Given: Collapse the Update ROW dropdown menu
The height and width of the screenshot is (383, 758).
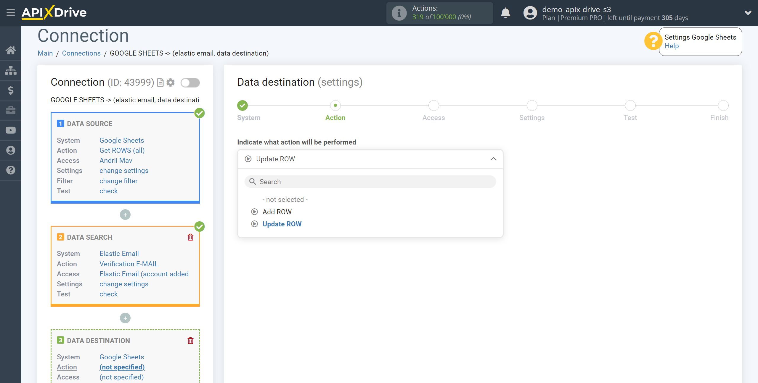Looking at the screenshot, I should [494, 158].
